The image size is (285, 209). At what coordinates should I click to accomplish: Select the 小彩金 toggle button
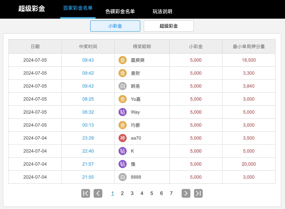pos(115,26)
